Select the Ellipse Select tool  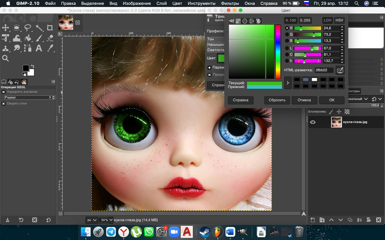(x=16, y=28)
